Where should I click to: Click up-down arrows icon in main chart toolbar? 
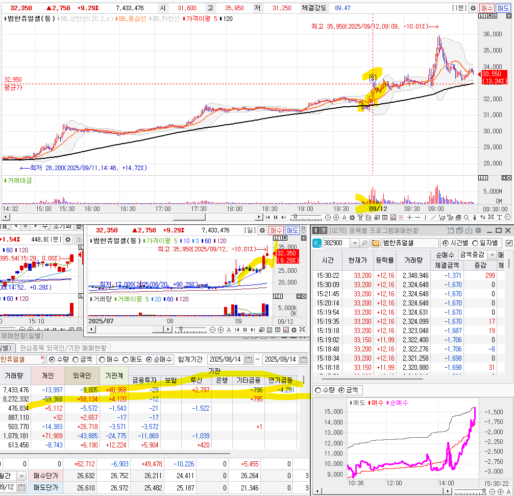[482, 217]
